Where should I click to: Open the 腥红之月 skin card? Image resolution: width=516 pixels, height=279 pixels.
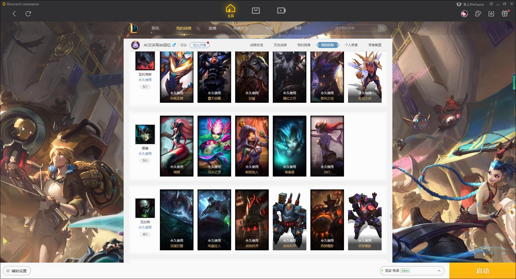[x=289, y=77]
